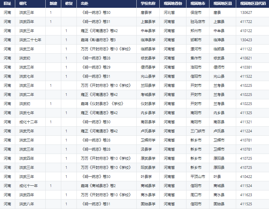Click the county code 130627

click(246, 12)
